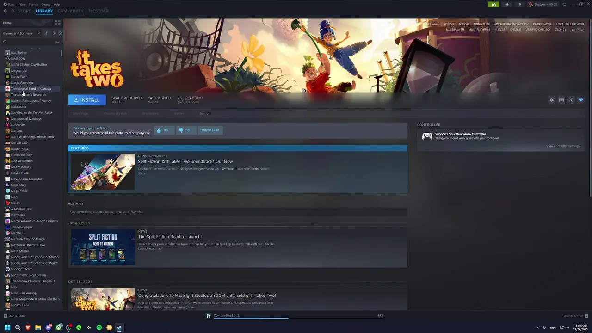This screenshot has height=333, width=592.
Task: Open advanced library filter options
Action: [x=58, y=42]
